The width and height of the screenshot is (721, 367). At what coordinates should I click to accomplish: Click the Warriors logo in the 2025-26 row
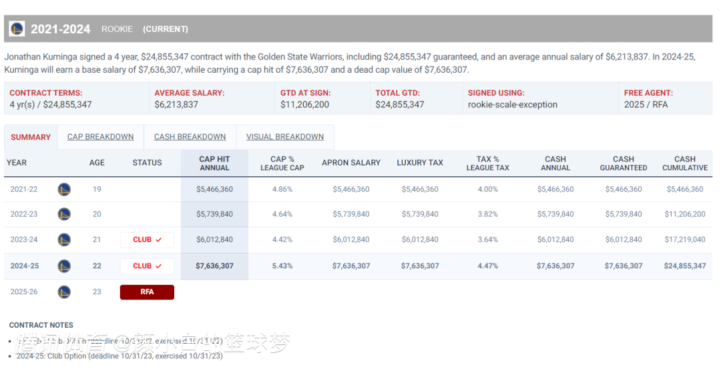click(x=64, y=292)
